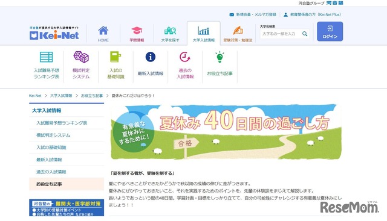Open 受験対策・勉強法 pencil icon
This screenshot has width=387, height=221.
238,31
